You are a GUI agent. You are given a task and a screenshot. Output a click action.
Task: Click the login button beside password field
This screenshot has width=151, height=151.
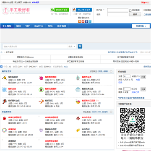pos(135,14)
